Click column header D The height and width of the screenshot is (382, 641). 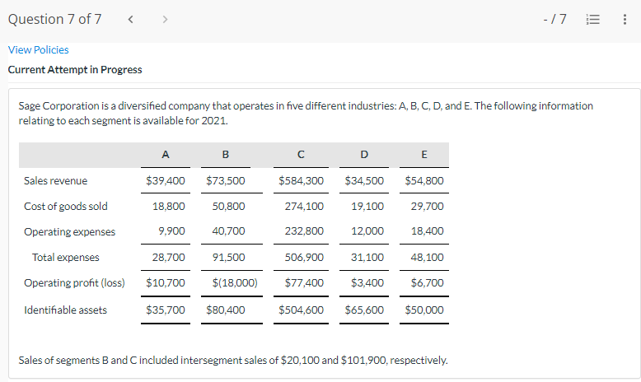364,155
